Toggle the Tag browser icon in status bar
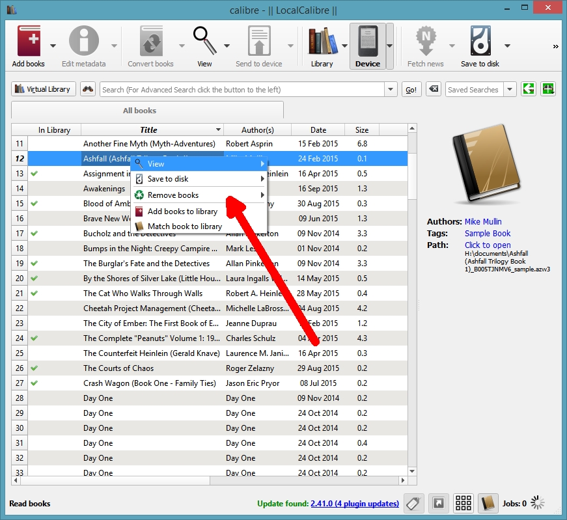 pos(413,503)
